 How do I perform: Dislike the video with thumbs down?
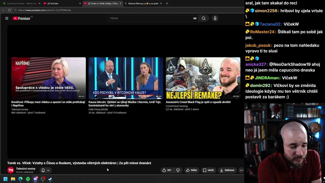tap(178, 170)
